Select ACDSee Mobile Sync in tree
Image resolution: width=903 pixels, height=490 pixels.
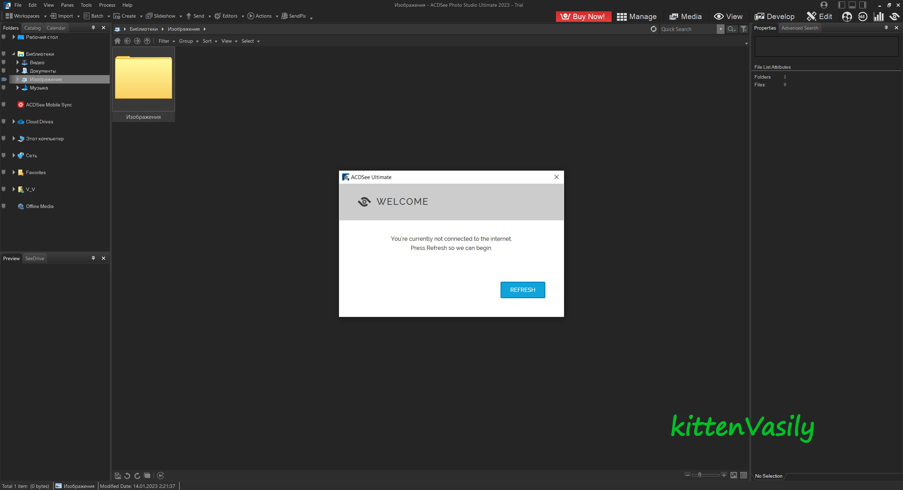coord(49,105)
